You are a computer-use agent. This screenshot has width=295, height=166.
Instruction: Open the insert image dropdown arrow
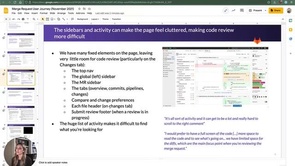[x=54, y=19]
